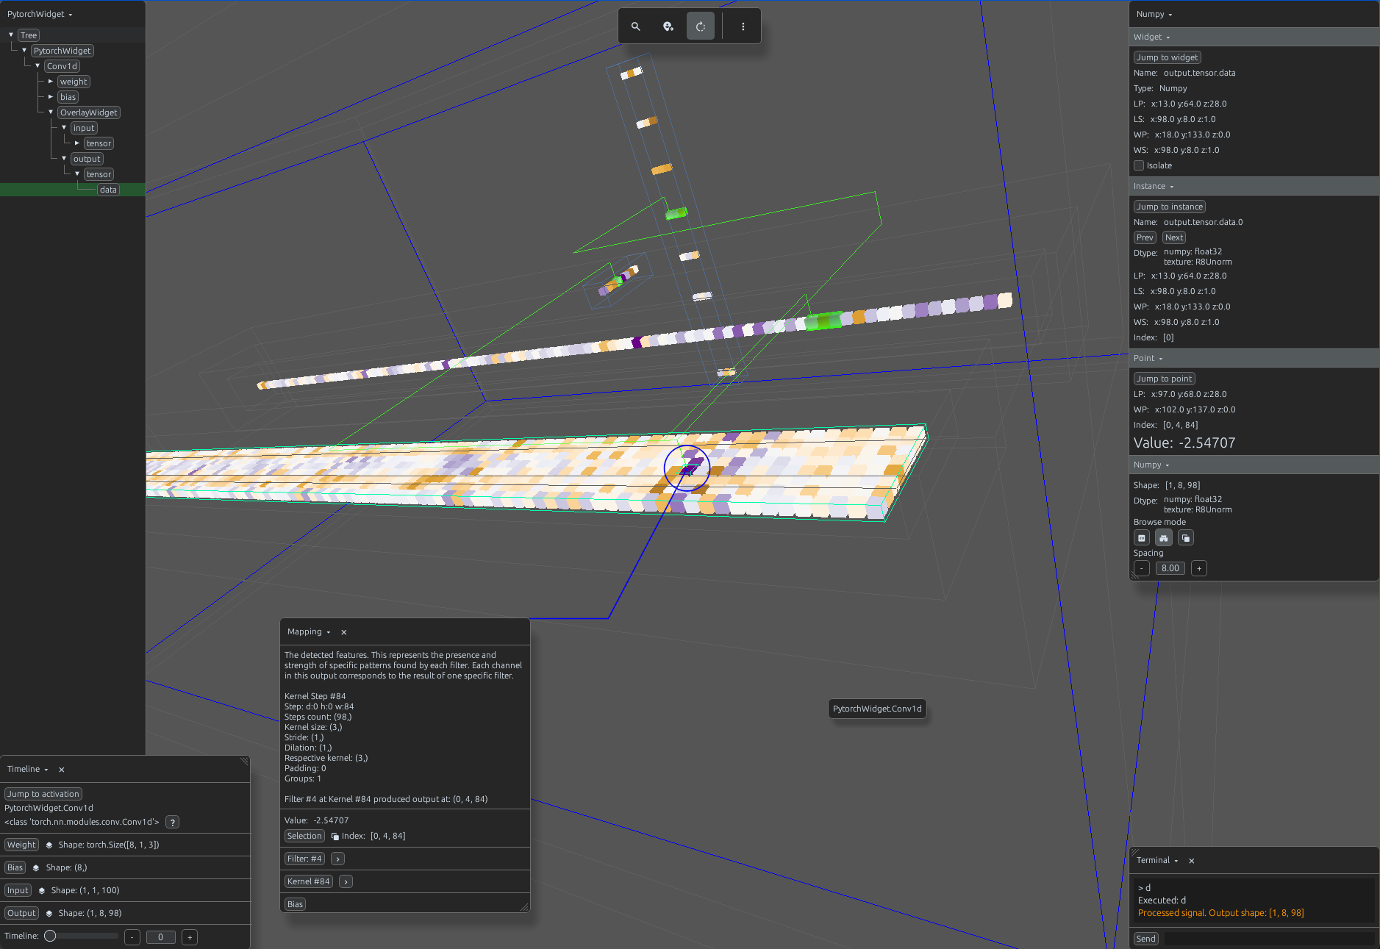Close the Timeline panel
This screenshot has height=949, width=1380.
62,770
